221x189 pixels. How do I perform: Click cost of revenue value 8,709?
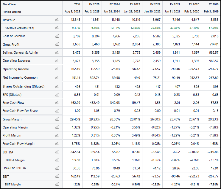coord(76,36)
